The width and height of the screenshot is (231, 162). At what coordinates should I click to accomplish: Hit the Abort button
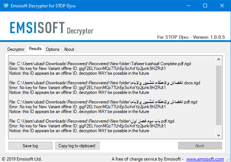click(200, 146)
